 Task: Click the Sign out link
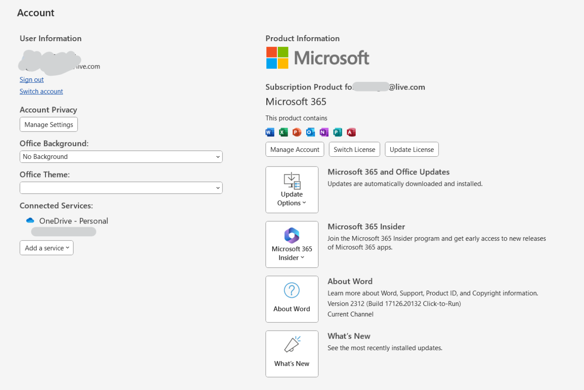click(31, 80)
